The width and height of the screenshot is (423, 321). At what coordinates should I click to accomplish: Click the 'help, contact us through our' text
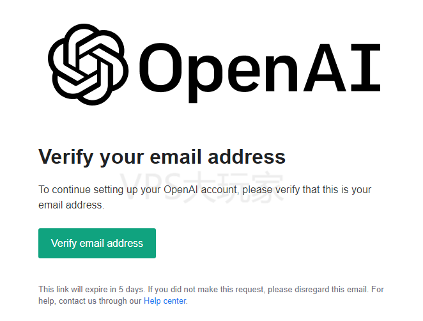click(90, 301)
